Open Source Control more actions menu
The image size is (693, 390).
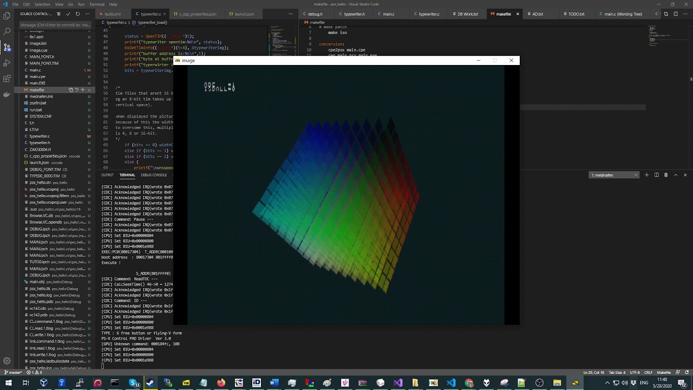click(x=87, y=14)
